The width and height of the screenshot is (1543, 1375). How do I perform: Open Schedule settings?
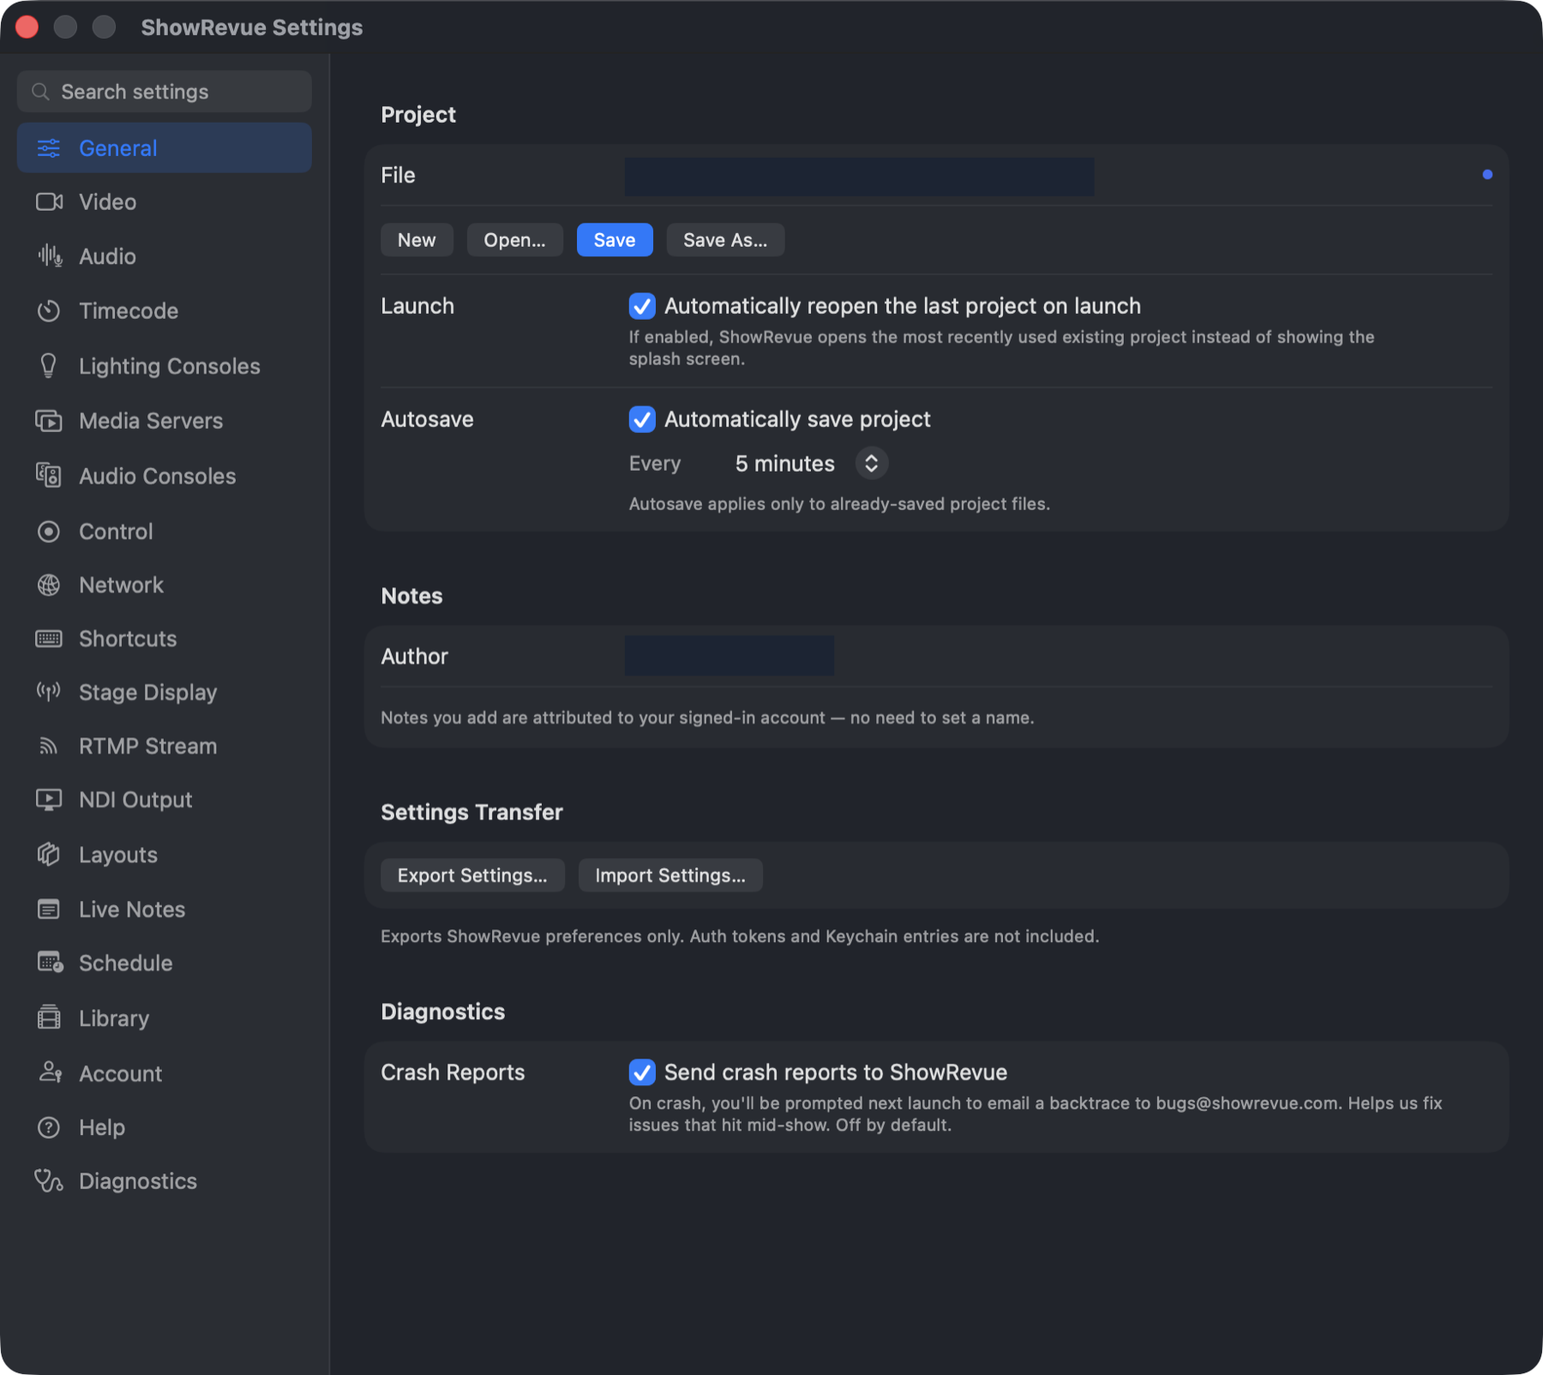pos(164,963)
